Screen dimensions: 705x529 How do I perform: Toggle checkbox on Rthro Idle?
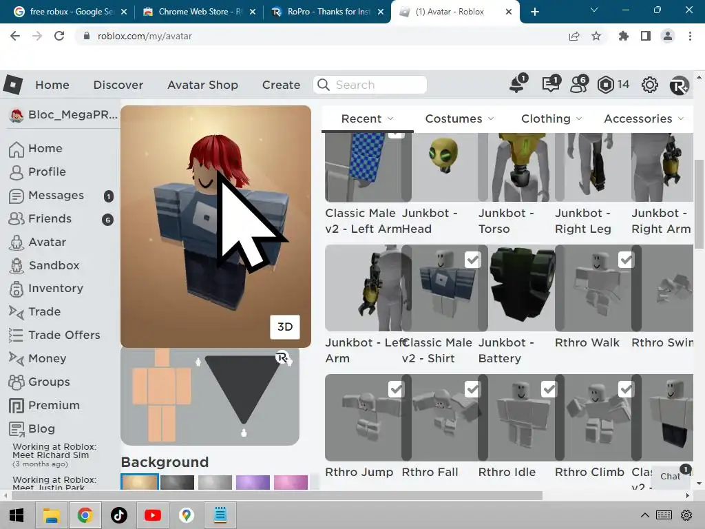pos(549,389)
